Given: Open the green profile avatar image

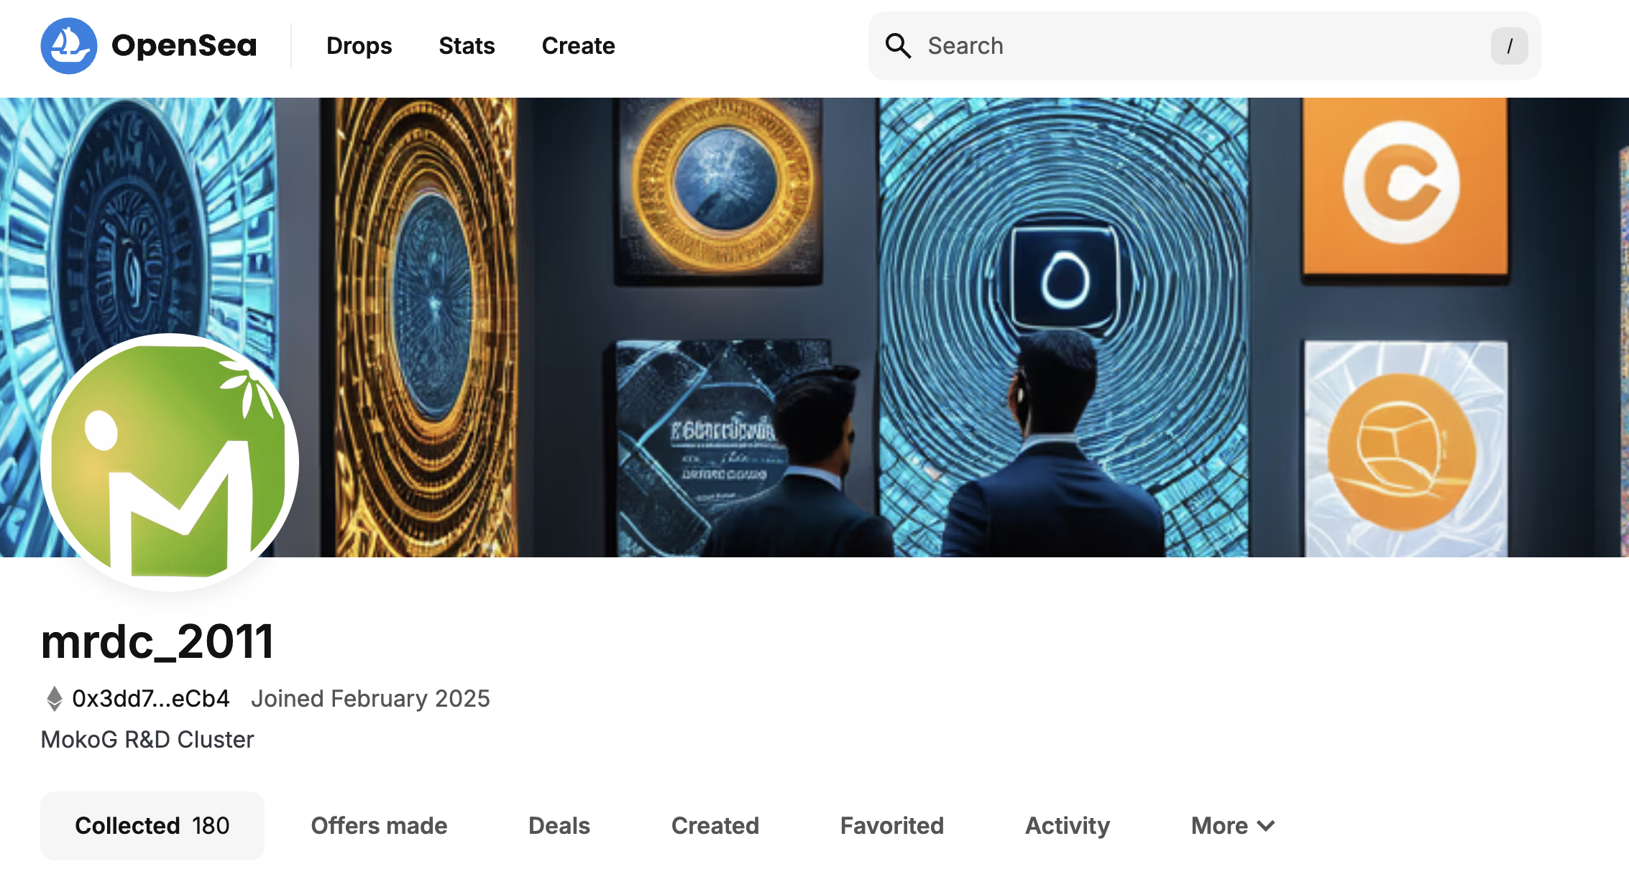Looking at the screenshot, I should pos(170,462).
